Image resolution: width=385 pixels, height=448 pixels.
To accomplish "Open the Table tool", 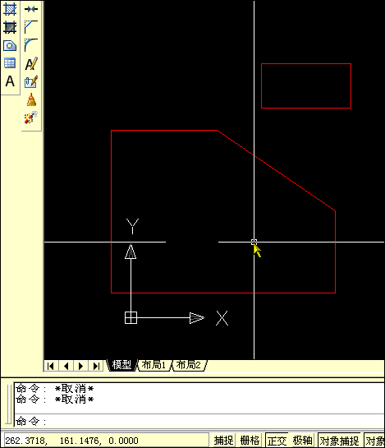I will point(10,63).
